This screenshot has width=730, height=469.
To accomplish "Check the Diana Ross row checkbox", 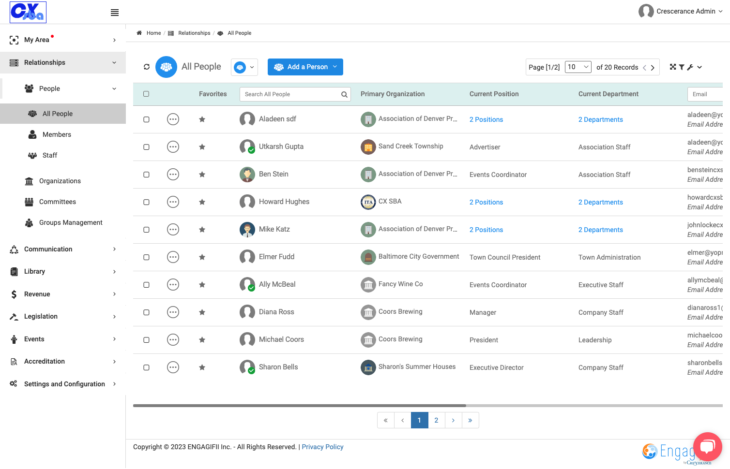I will pyautogui.click(x=146, y=312).
